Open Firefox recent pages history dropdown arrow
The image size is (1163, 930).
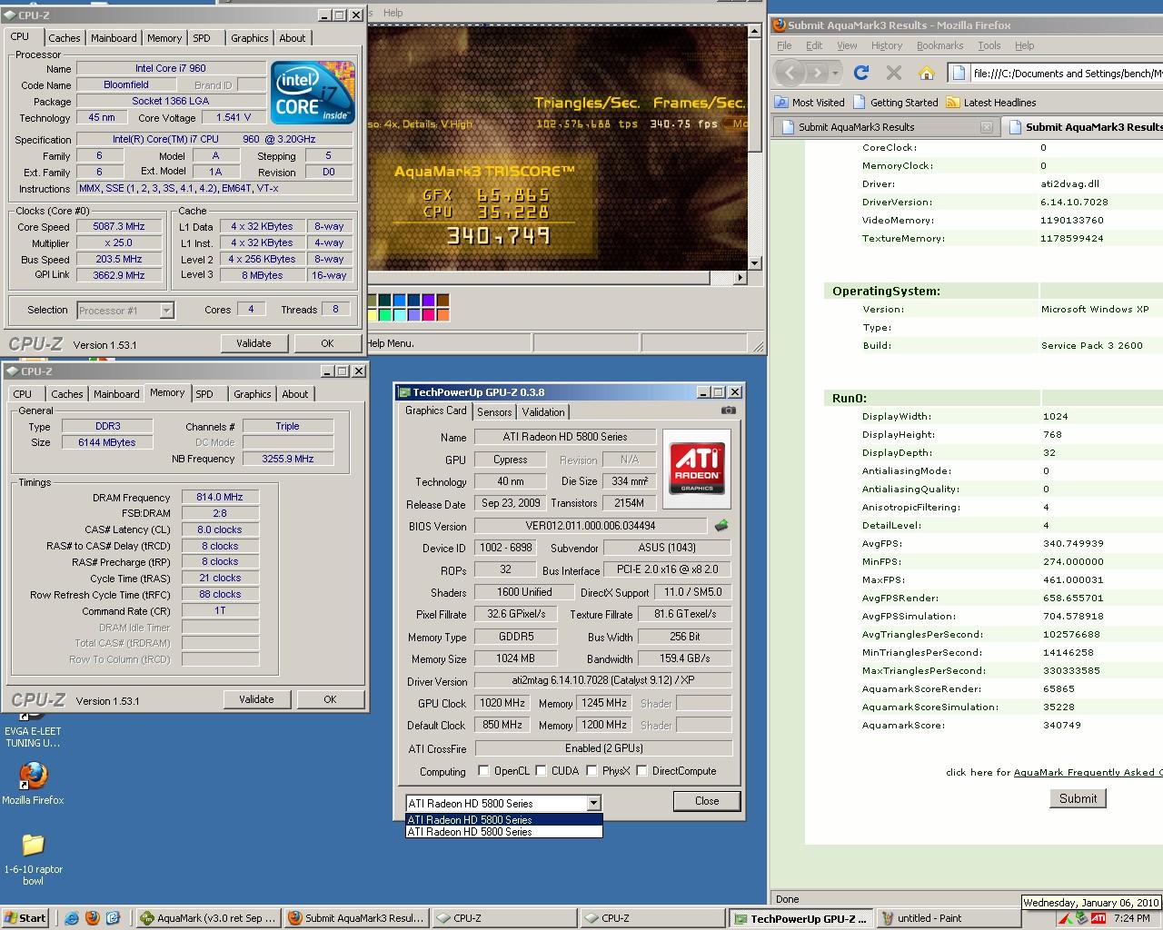click(x=834, y=73)
